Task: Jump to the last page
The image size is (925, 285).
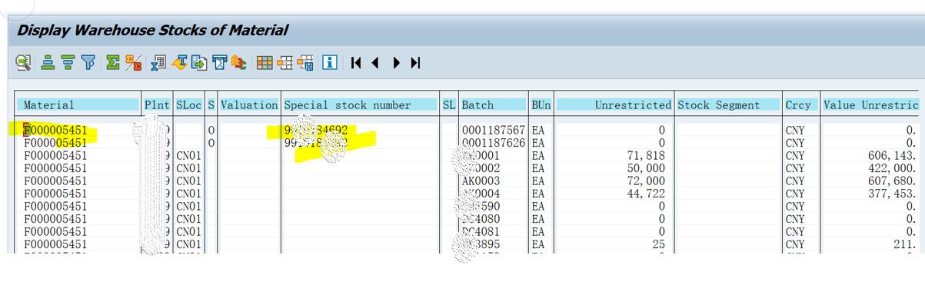Action: (x=416, y=62)
